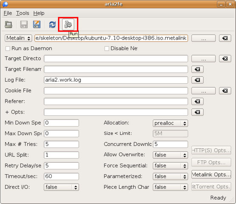Click the Target Directory input field
Viewport: 236px width, 204px height.
click(116, 59)
